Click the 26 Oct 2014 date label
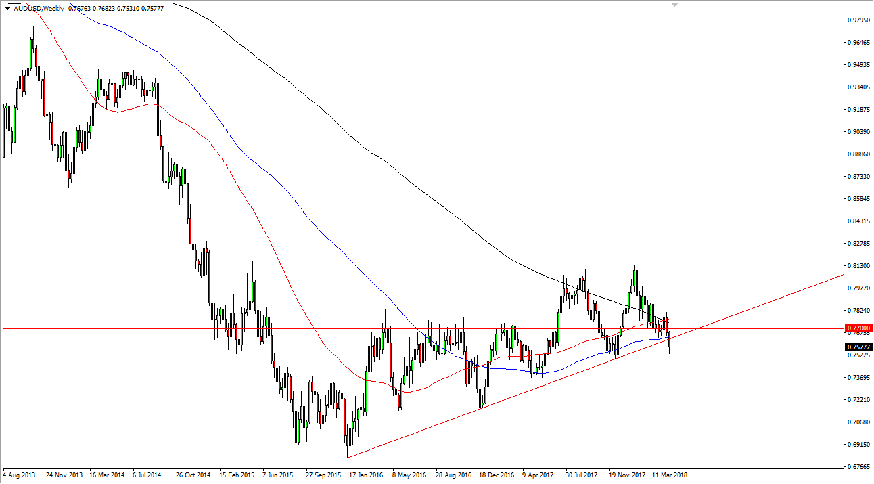Screen dimensions: 874x484 193,475
